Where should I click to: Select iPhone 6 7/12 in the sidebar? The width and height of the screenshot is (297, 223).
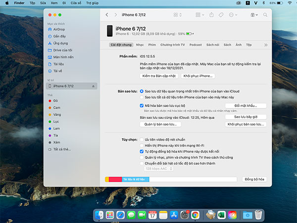72,86
